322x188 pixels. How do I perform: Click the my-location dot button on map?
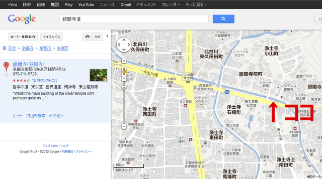coord(124,61)
